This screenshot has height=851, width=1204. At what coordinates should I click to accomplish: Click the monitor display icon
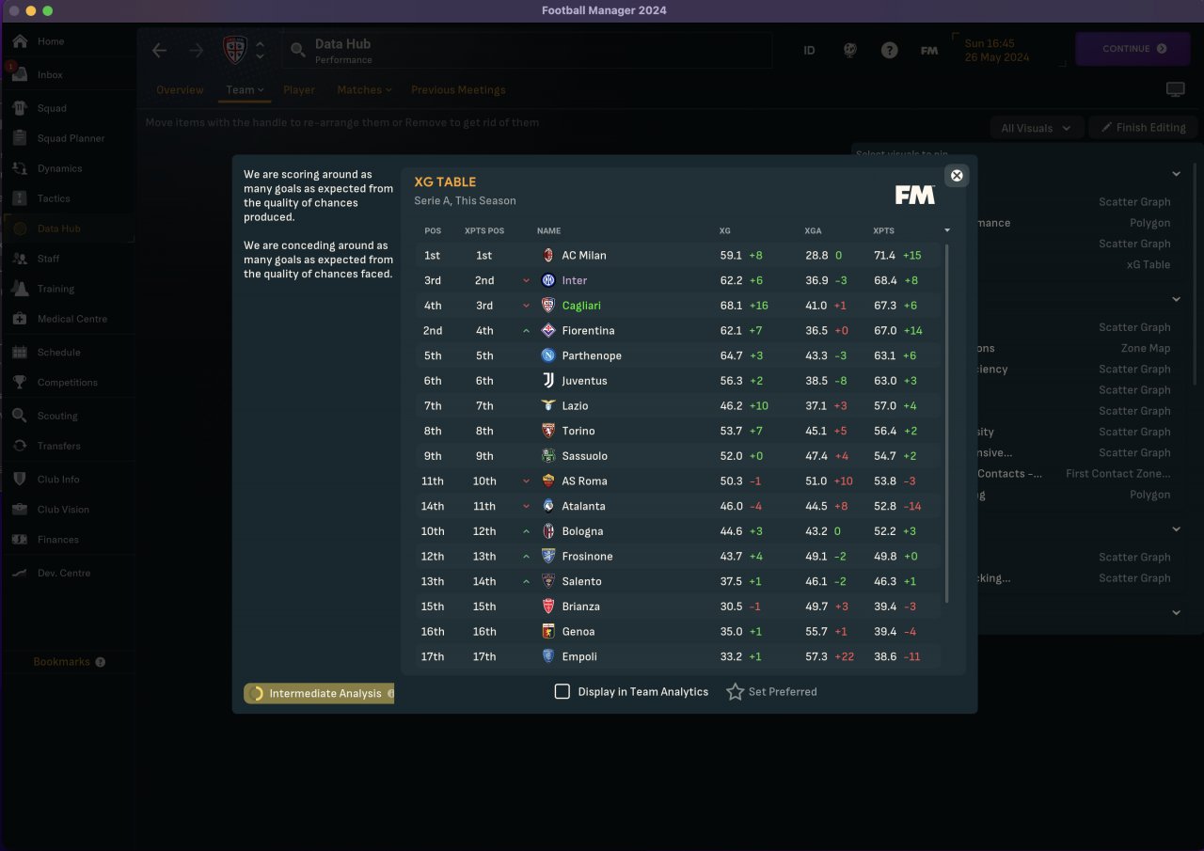tap(1175, 89)
